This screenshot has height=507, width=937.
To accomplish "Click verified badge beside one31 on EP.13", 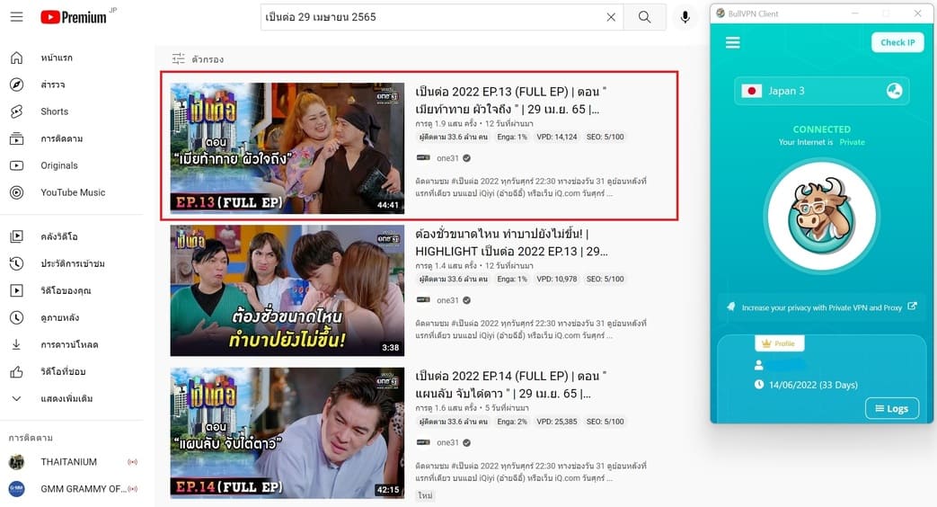I will (x=467, y=158).
